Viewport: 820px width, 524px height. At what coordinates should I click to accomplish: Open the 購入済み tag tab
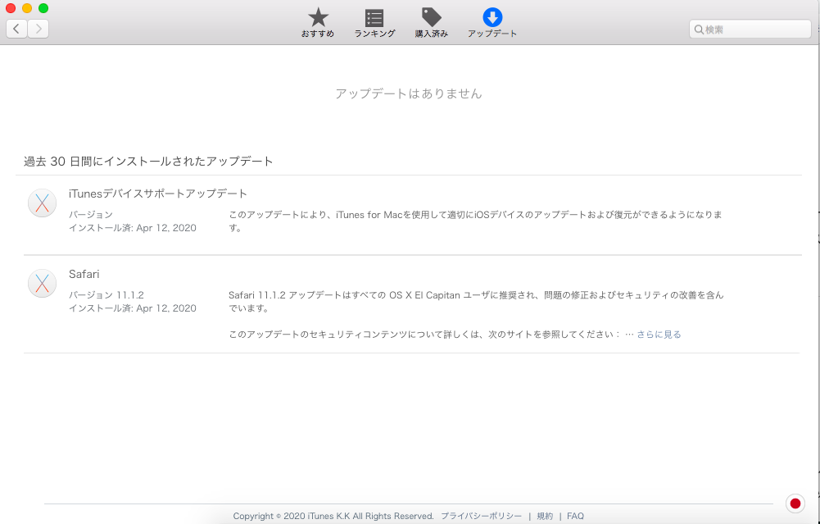pos(432,23)
